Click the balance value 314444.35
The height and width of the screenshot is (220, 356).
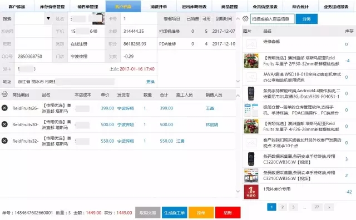[x=133, y=31]
